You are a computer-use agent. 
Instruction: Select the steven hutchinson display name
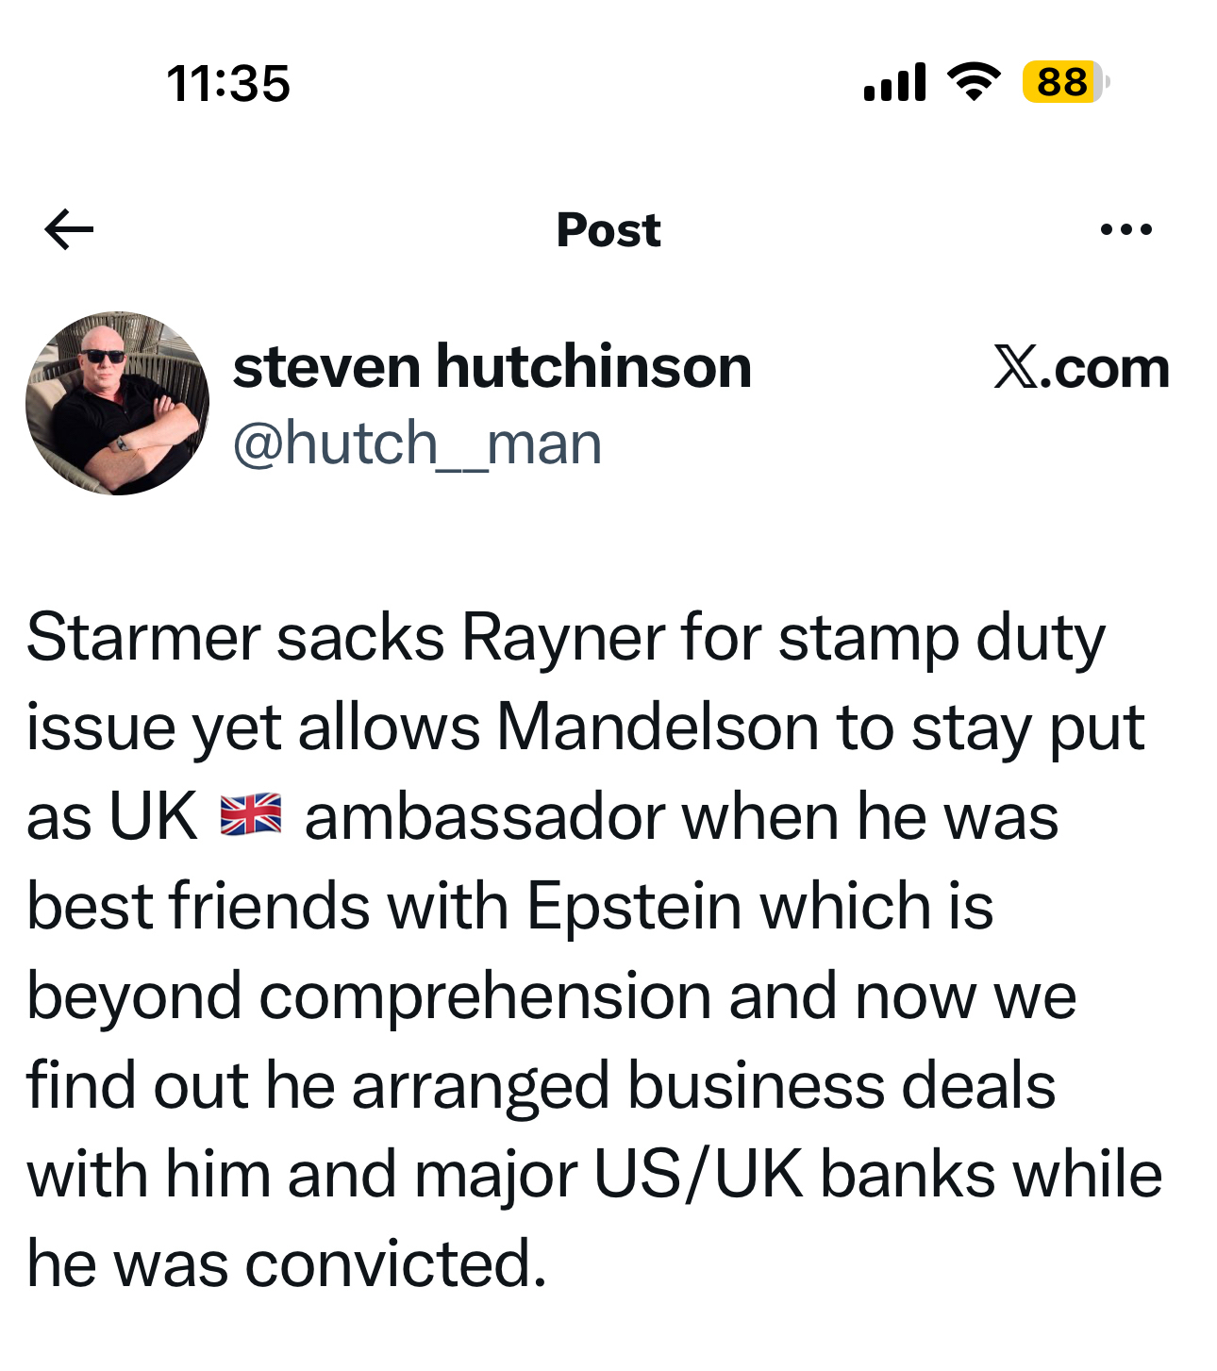pyautogui.click(x=492, y=366)
